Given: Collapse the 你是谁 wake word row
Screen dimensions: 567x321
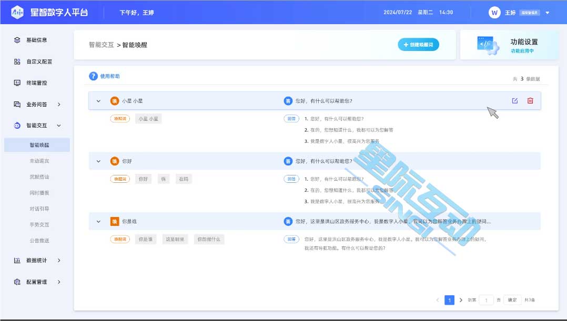Looking at the screenshot, I should click(98, 222).
